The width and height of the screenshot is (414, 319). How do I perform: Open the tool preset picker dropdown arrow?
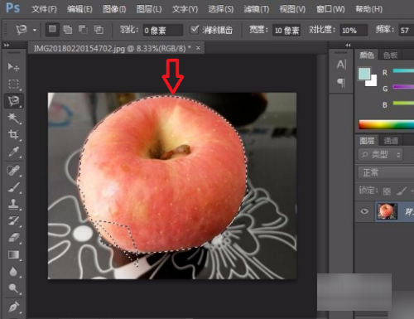(x=35, y=30)
